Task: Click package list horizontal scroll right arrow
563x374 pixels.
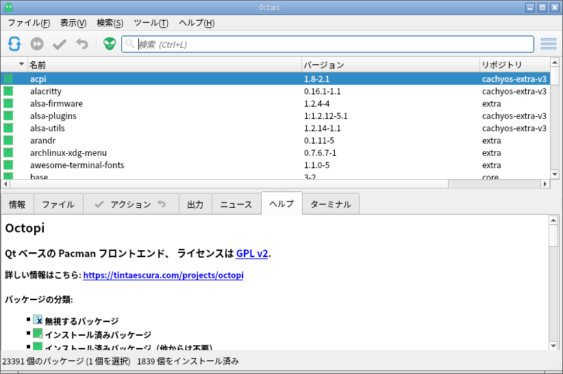Action: (545, 184)
